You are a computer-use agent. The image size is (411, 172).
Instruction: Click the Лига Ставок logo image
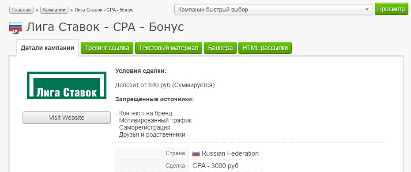67,85
